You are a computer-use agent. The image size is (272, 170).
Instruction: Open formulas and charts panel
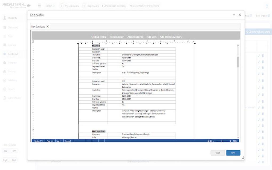click(x=258, y=31)
